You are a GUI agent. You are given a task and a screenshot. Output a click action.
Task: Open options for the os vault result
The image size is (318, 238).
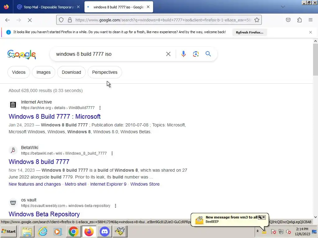pos(116,206)
